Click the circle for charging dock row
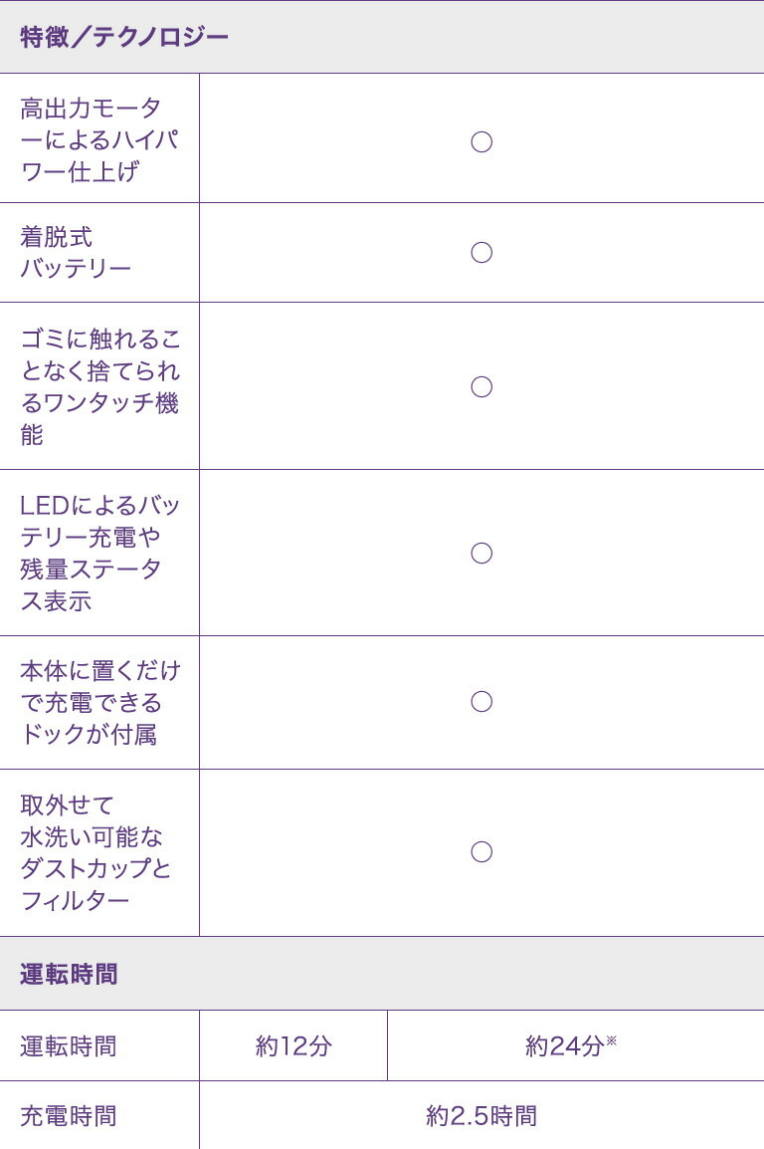 (x=481, y=702)
